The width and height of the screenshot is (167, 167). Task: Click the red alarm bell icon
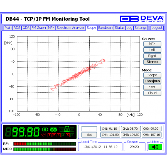click(x=44, y=135)
